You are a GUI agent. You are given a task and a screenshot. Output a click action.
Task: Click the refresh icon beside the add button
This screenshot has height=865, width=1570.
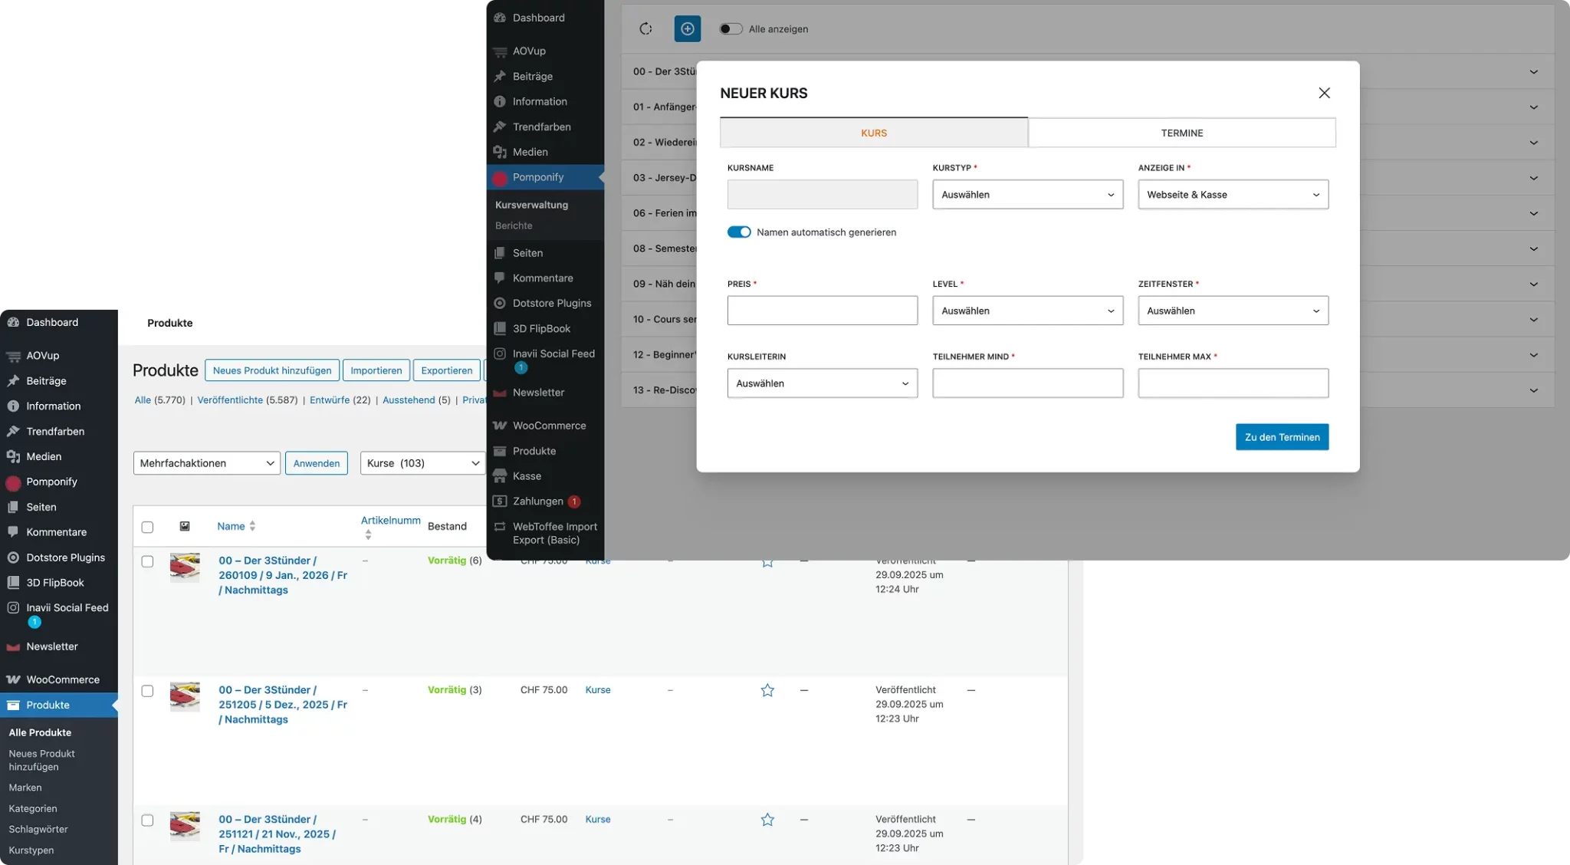645,28
